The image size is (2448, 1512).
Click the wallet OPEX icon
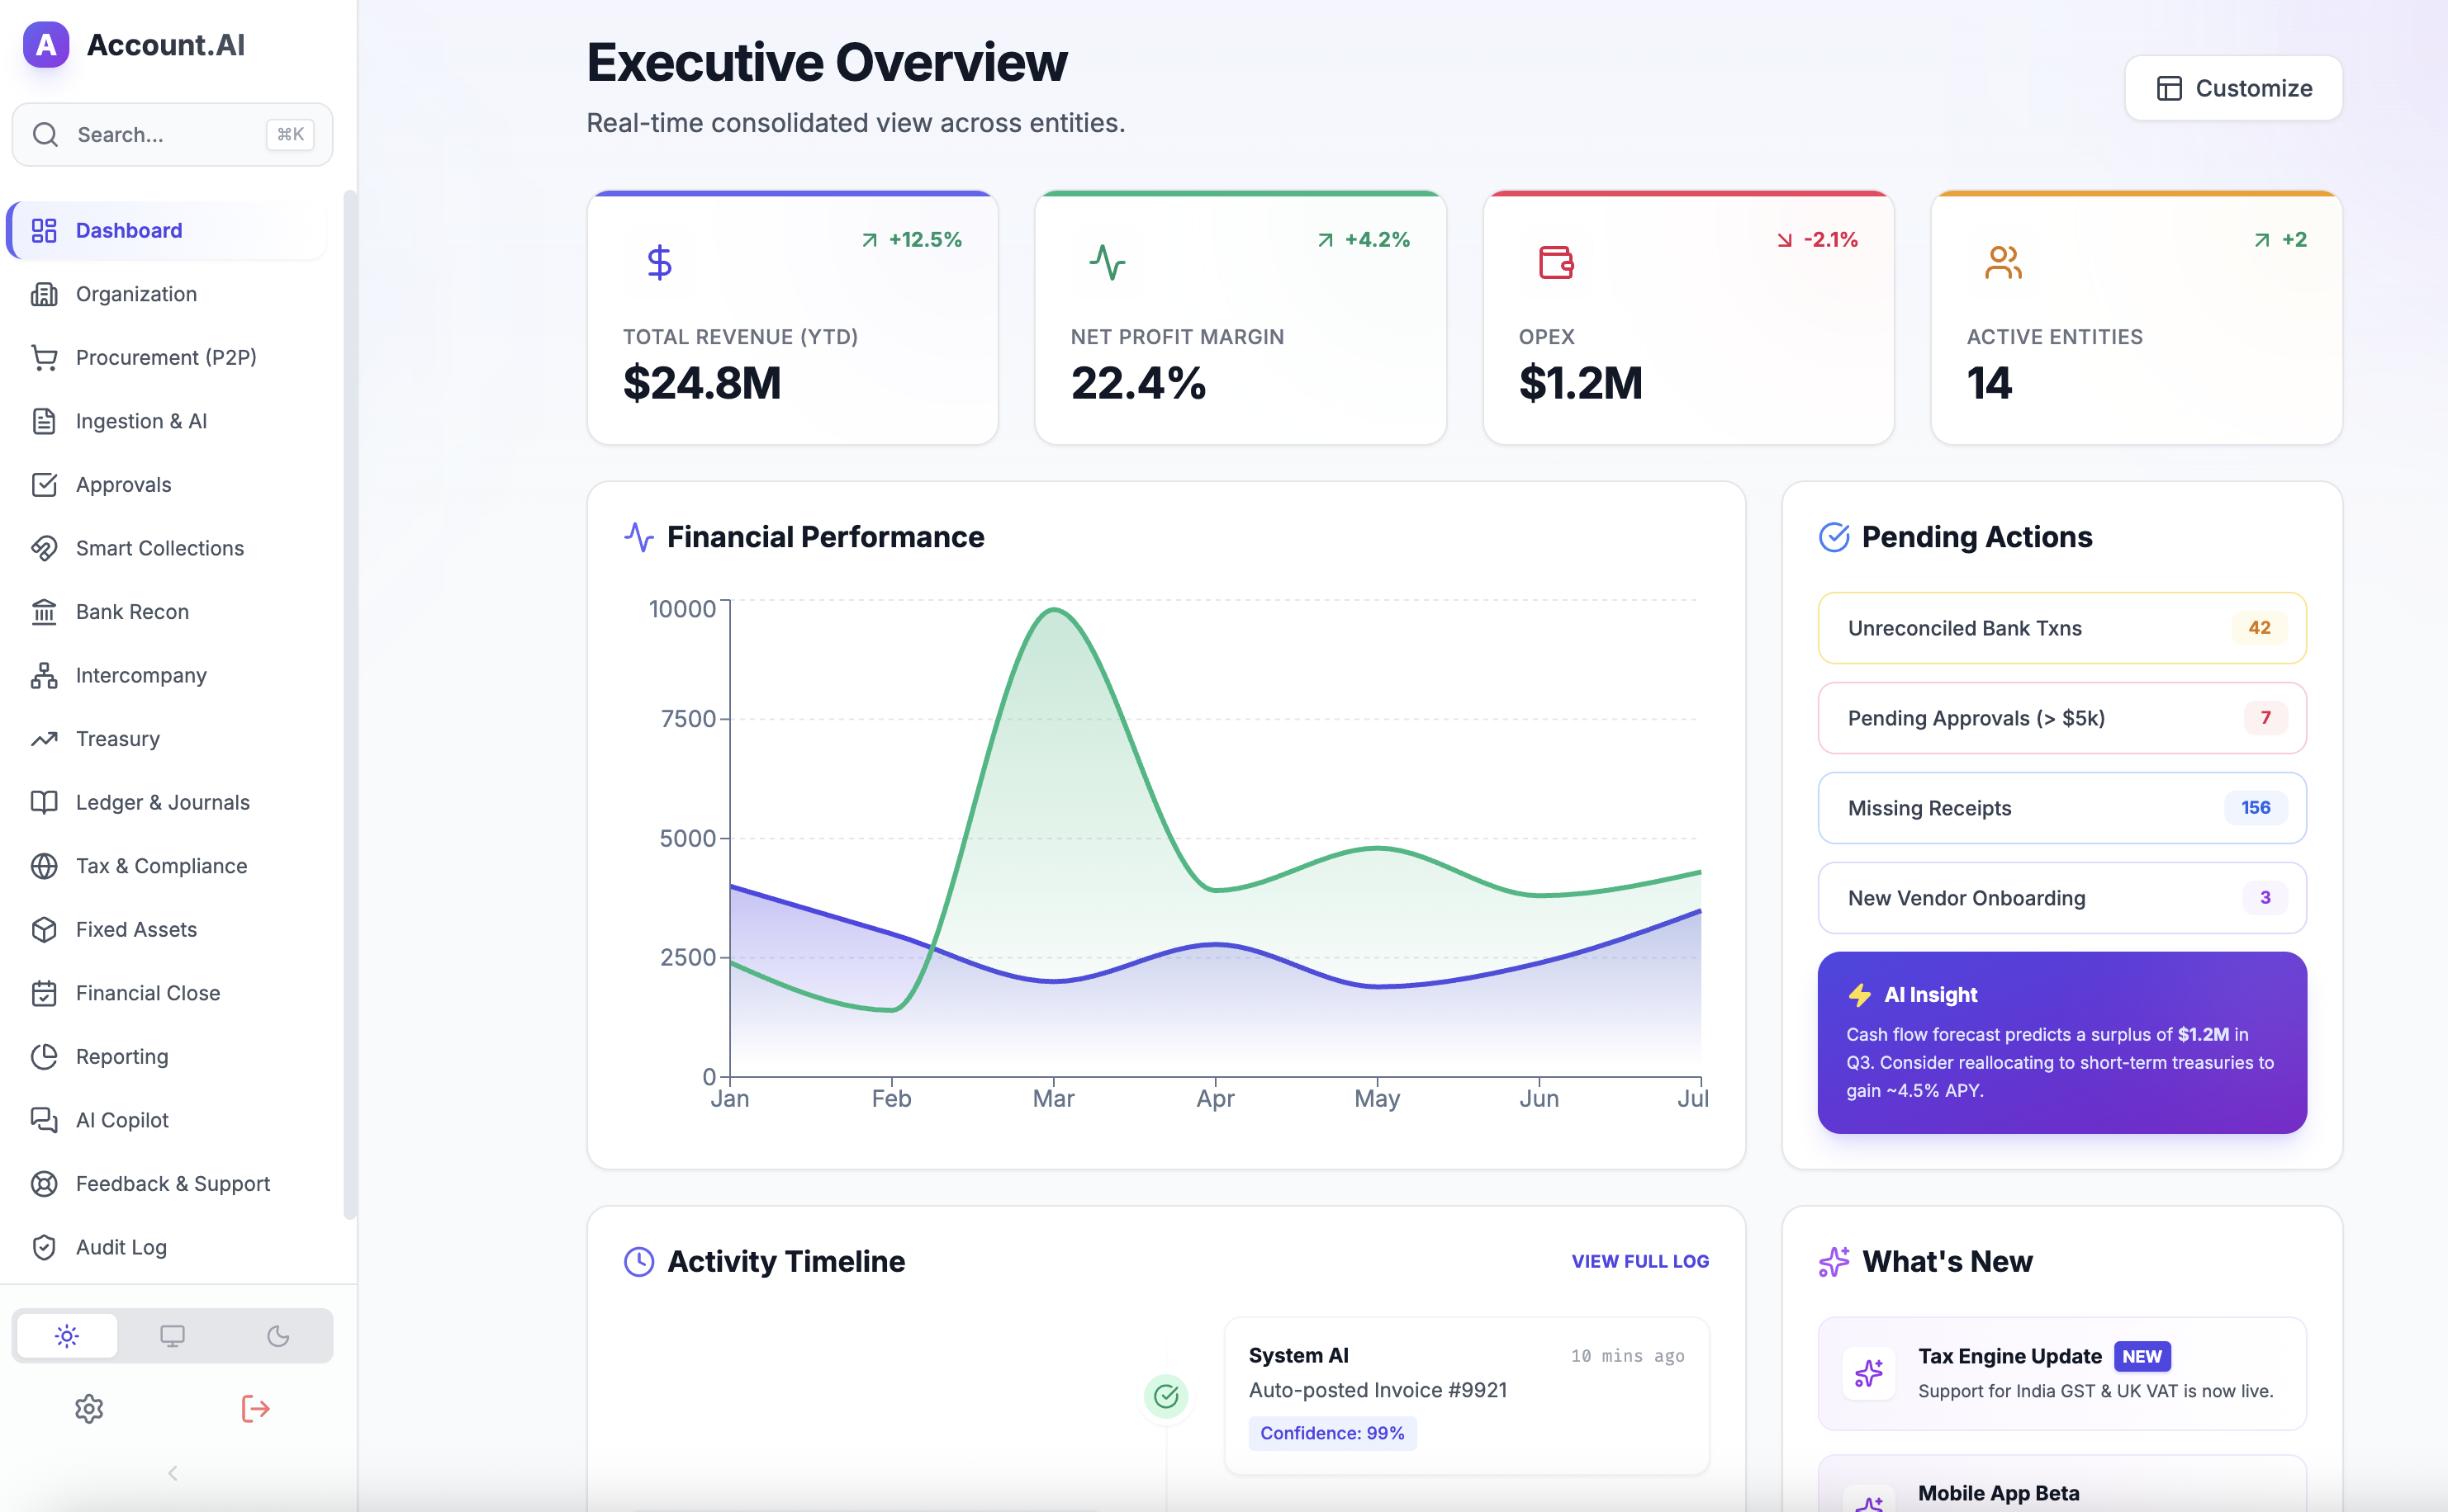coord(1554,262)
